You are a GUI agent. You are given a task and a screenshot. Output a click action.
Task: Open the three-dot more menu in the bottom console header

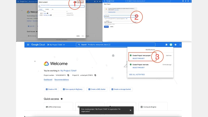click(x=180, y=45)
